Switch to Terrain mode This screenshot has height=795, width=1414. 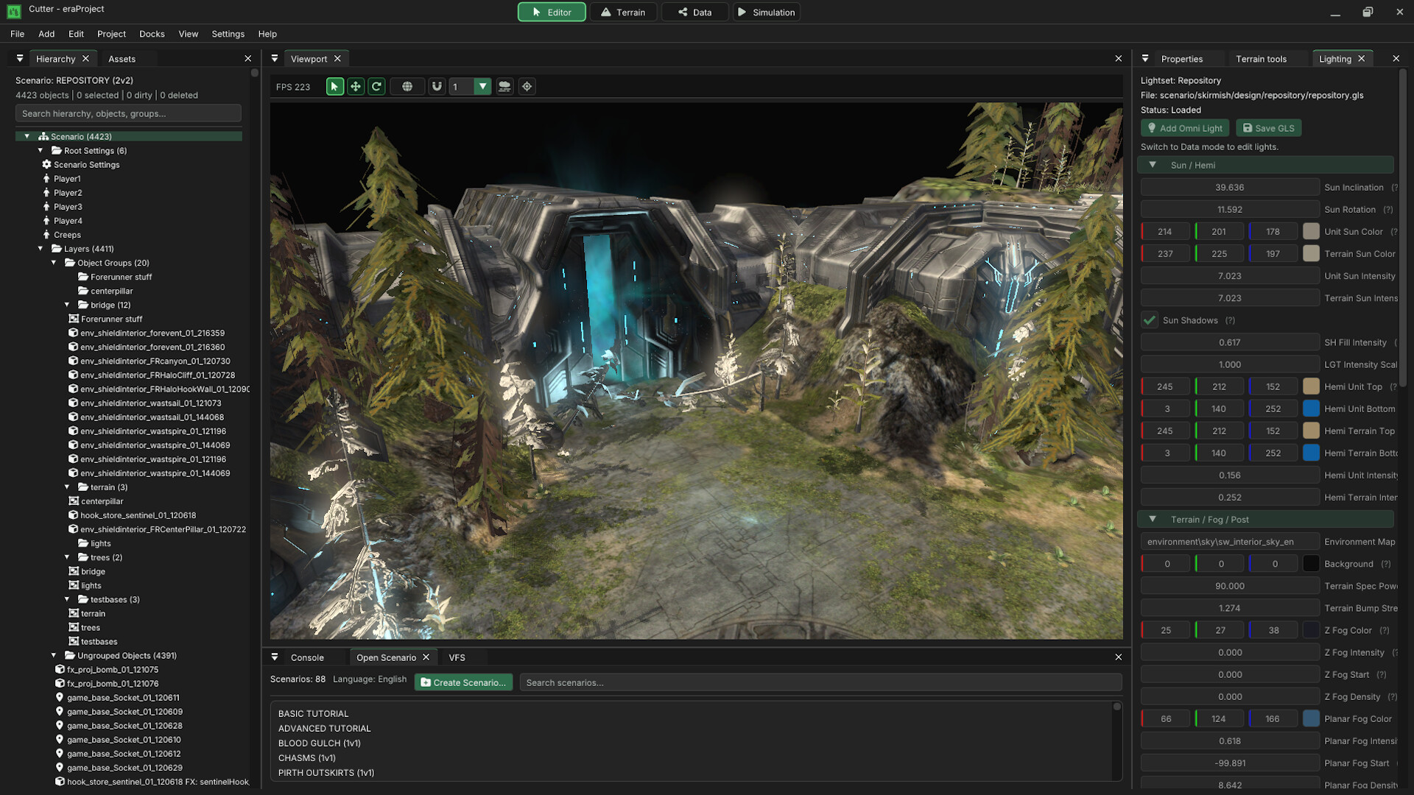coord(624,12)
